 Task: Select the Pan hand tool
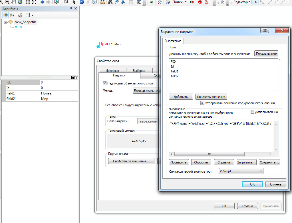coord(14,2)
